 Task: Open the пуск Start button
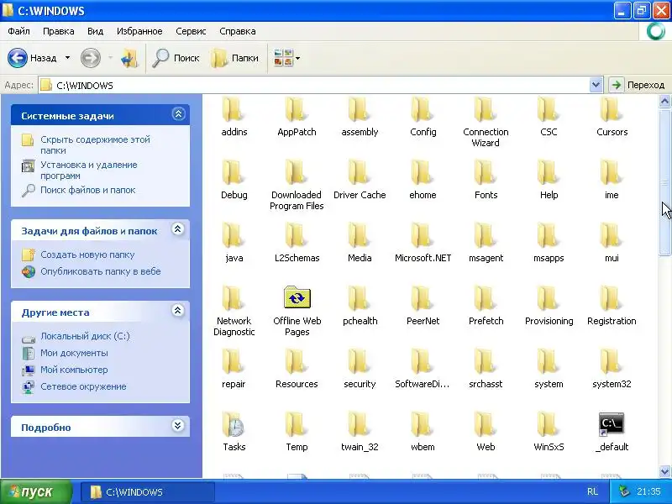[36, 491]
